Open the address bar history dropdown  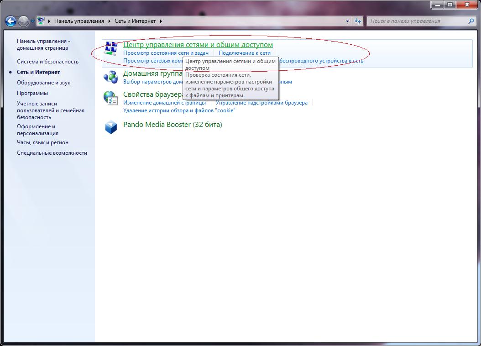click(x=347, y=21)
